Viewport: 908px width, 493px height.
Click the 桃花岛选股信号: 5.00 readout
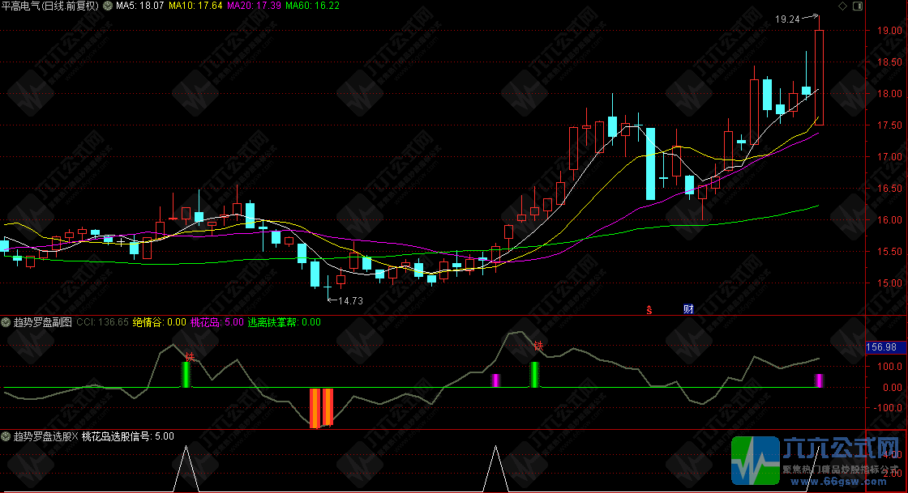click(x=128, y=436)
